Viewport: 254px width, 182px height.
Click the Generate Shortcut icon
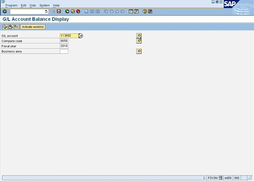click(x=136, y=11)
